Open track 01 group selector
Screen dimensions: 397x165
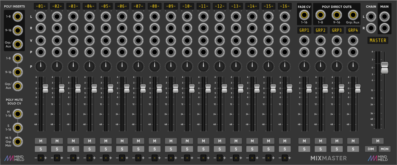pyautogui.click(x=41, y=158)
